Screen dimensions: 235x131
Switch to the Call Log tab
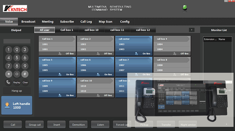[86, 22]
